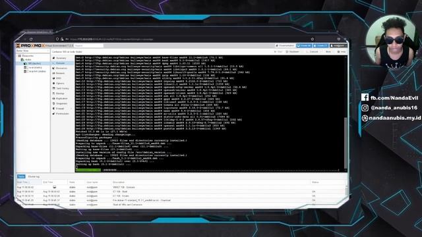Click the Instagram icon in the overlay
The height and width of the screenshot is (237, 422).
click(x=365, y=108)
